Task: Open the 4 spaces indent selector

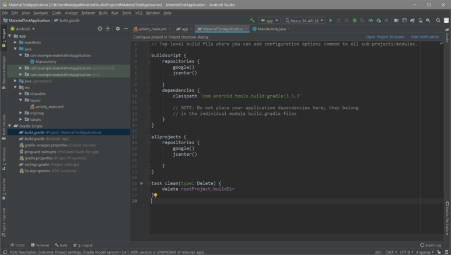Action: (425, 252)
